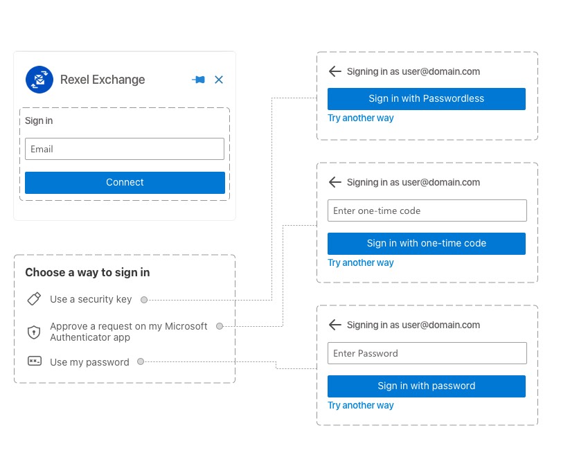Pin the Rexel Exchange panel

(x=199, y=80)
